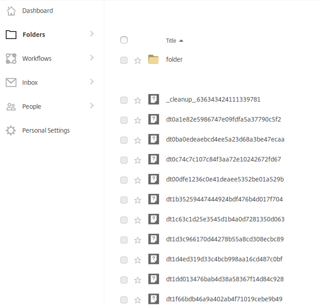Click the Workflows sidebar icon
This screenshot has height=307, width=322.
tap(11, 58)
